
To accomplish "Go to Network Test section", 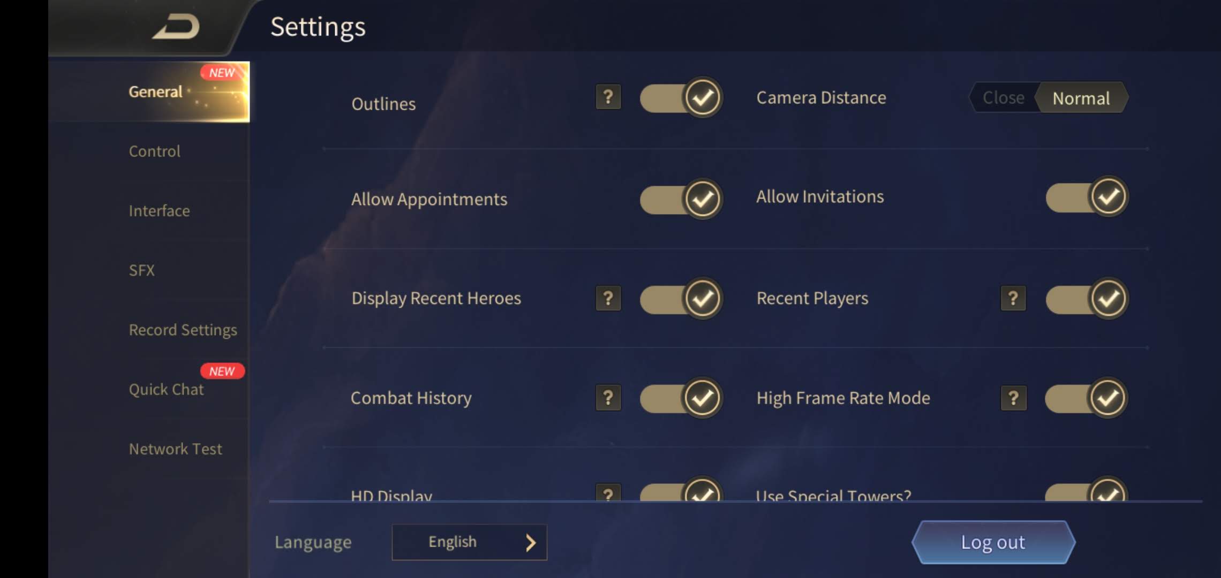I will pyautogui.click(x=175, y=449).
